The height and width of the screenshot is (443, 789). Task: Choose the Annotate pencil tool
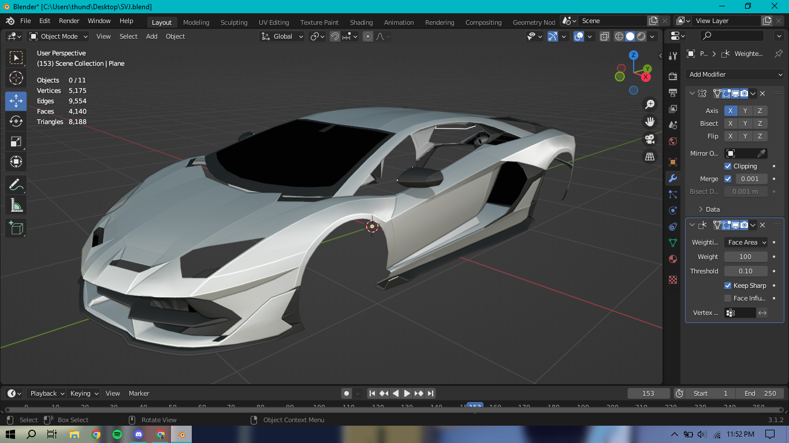tap(16, 185)
